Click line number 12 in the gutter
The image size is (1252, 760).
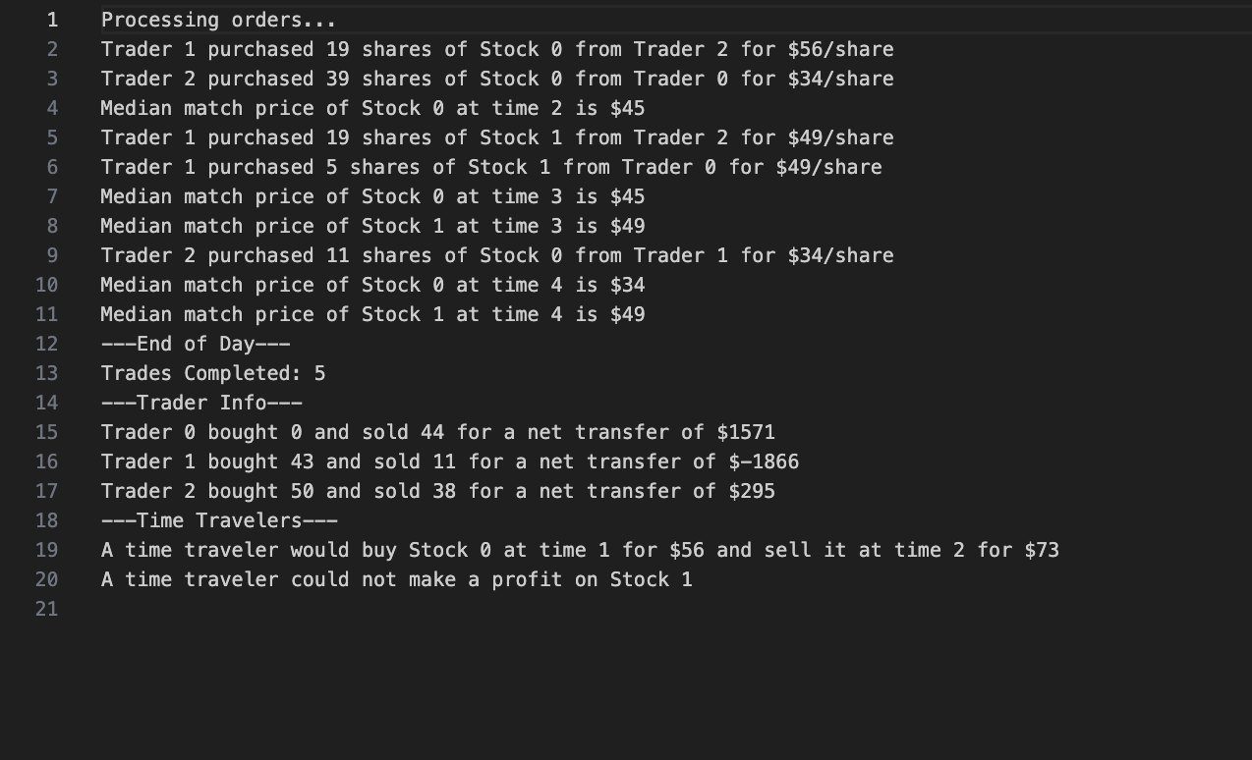pos(46,344)
